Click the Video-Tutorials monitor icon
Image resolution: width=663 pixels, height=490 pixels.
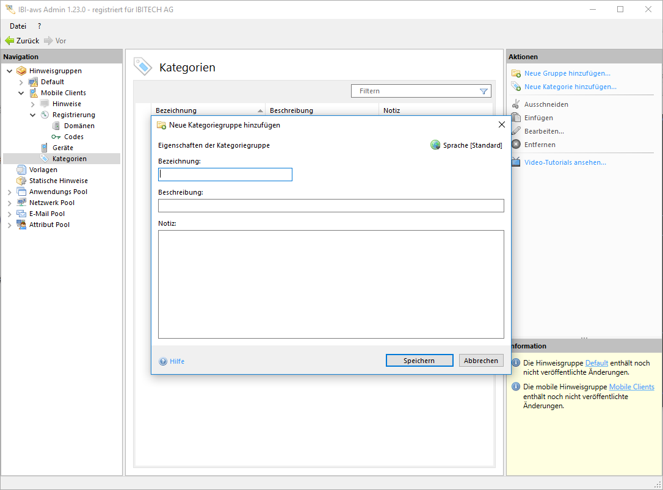516,162
